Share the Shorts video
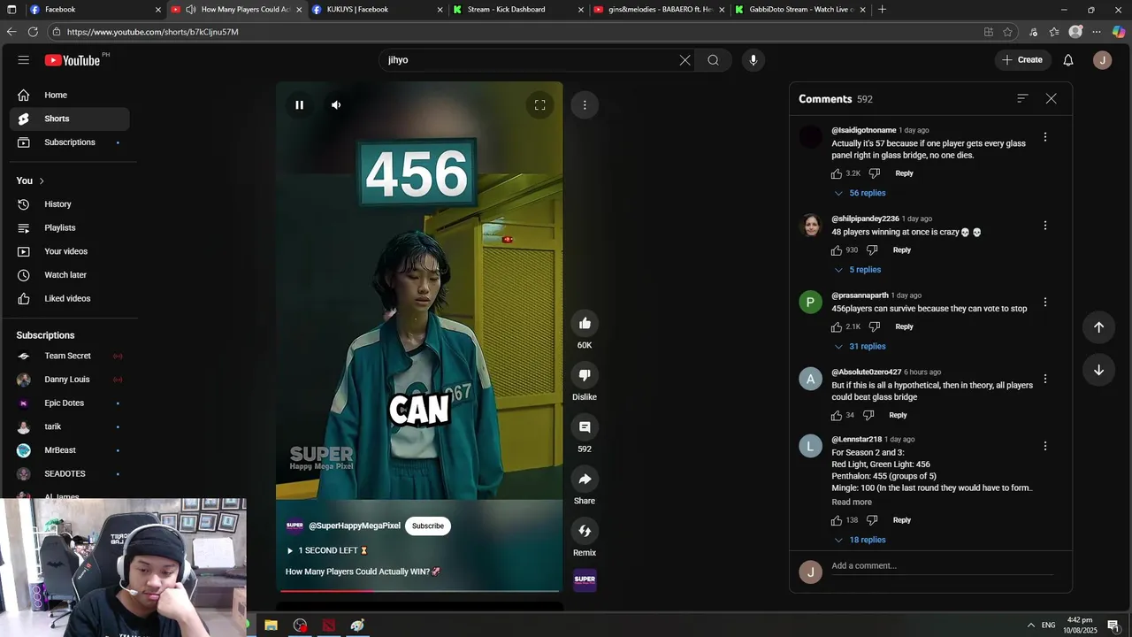Screen dimensions: 1132x637 pyautogui.click(x=585, y=480)
